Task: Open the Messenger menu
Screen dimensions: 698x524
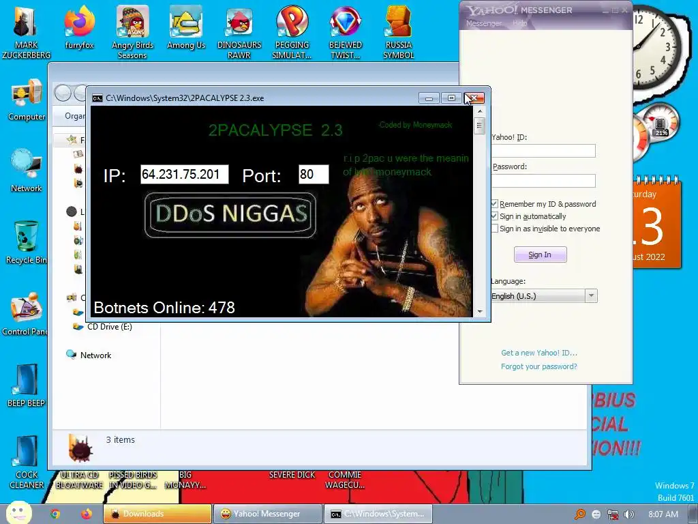Action: point(483,23)
